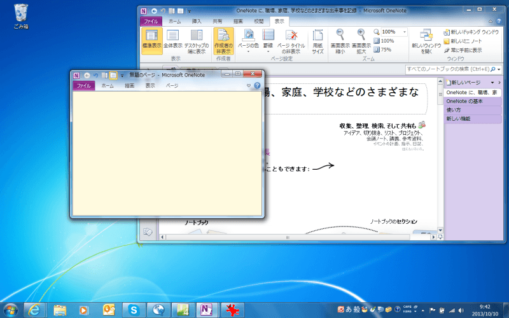
Task: Toggle ribbon heart-shaped caret in side note window
Action: (249, 86)
